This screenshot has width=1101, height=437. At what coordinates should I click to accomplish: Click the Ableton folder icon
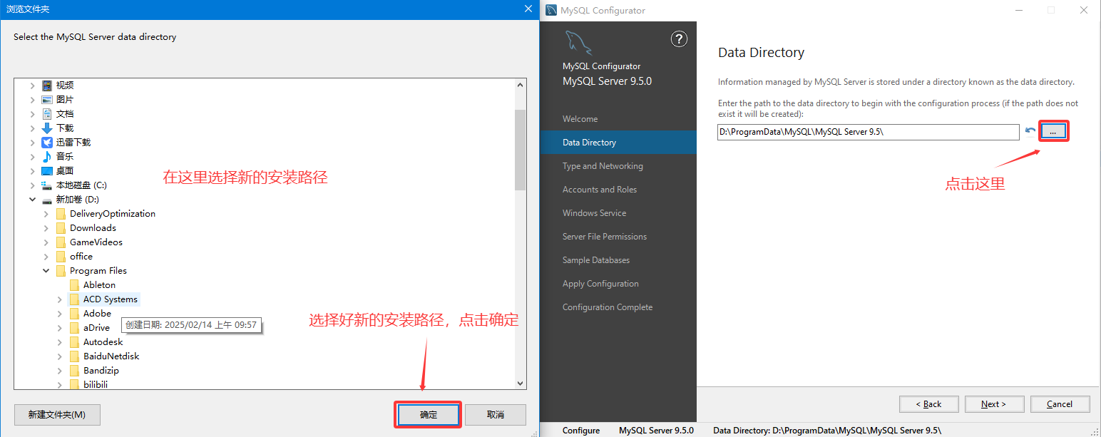[x=74, y=285]
